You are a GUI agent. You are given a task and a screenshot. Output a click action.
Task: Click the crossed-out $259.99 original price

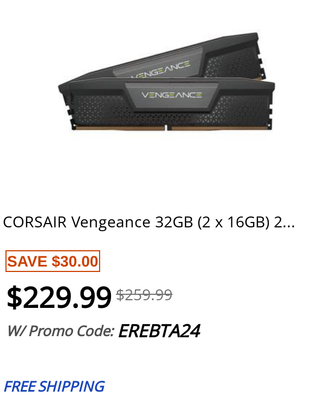[x=144, y=295]
